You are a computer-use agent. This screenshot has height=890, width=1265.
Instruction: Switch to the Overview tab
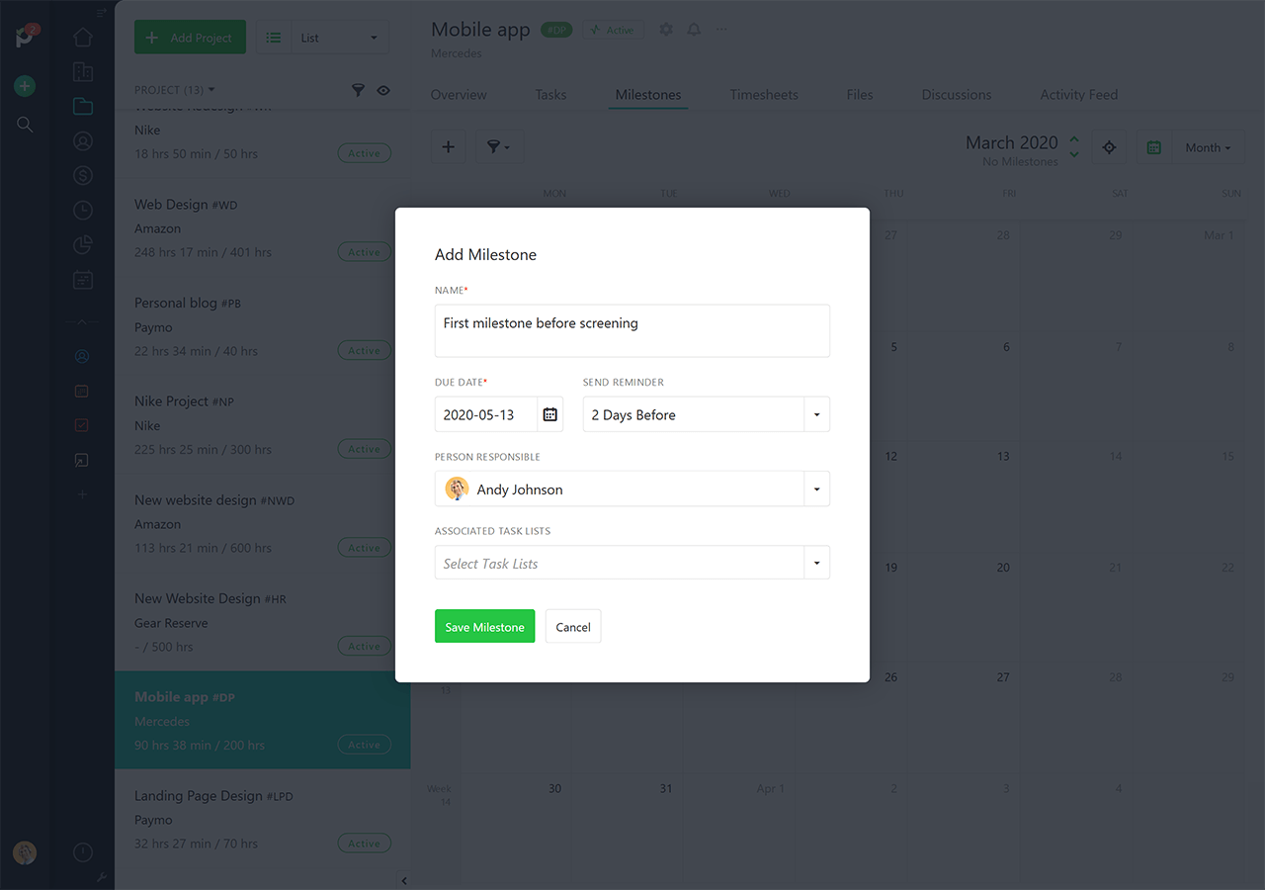point(459,95)
